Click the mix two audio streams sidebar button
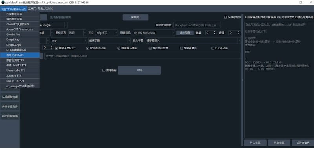This screenshot has width=314, height=148. tap(10, 116)
